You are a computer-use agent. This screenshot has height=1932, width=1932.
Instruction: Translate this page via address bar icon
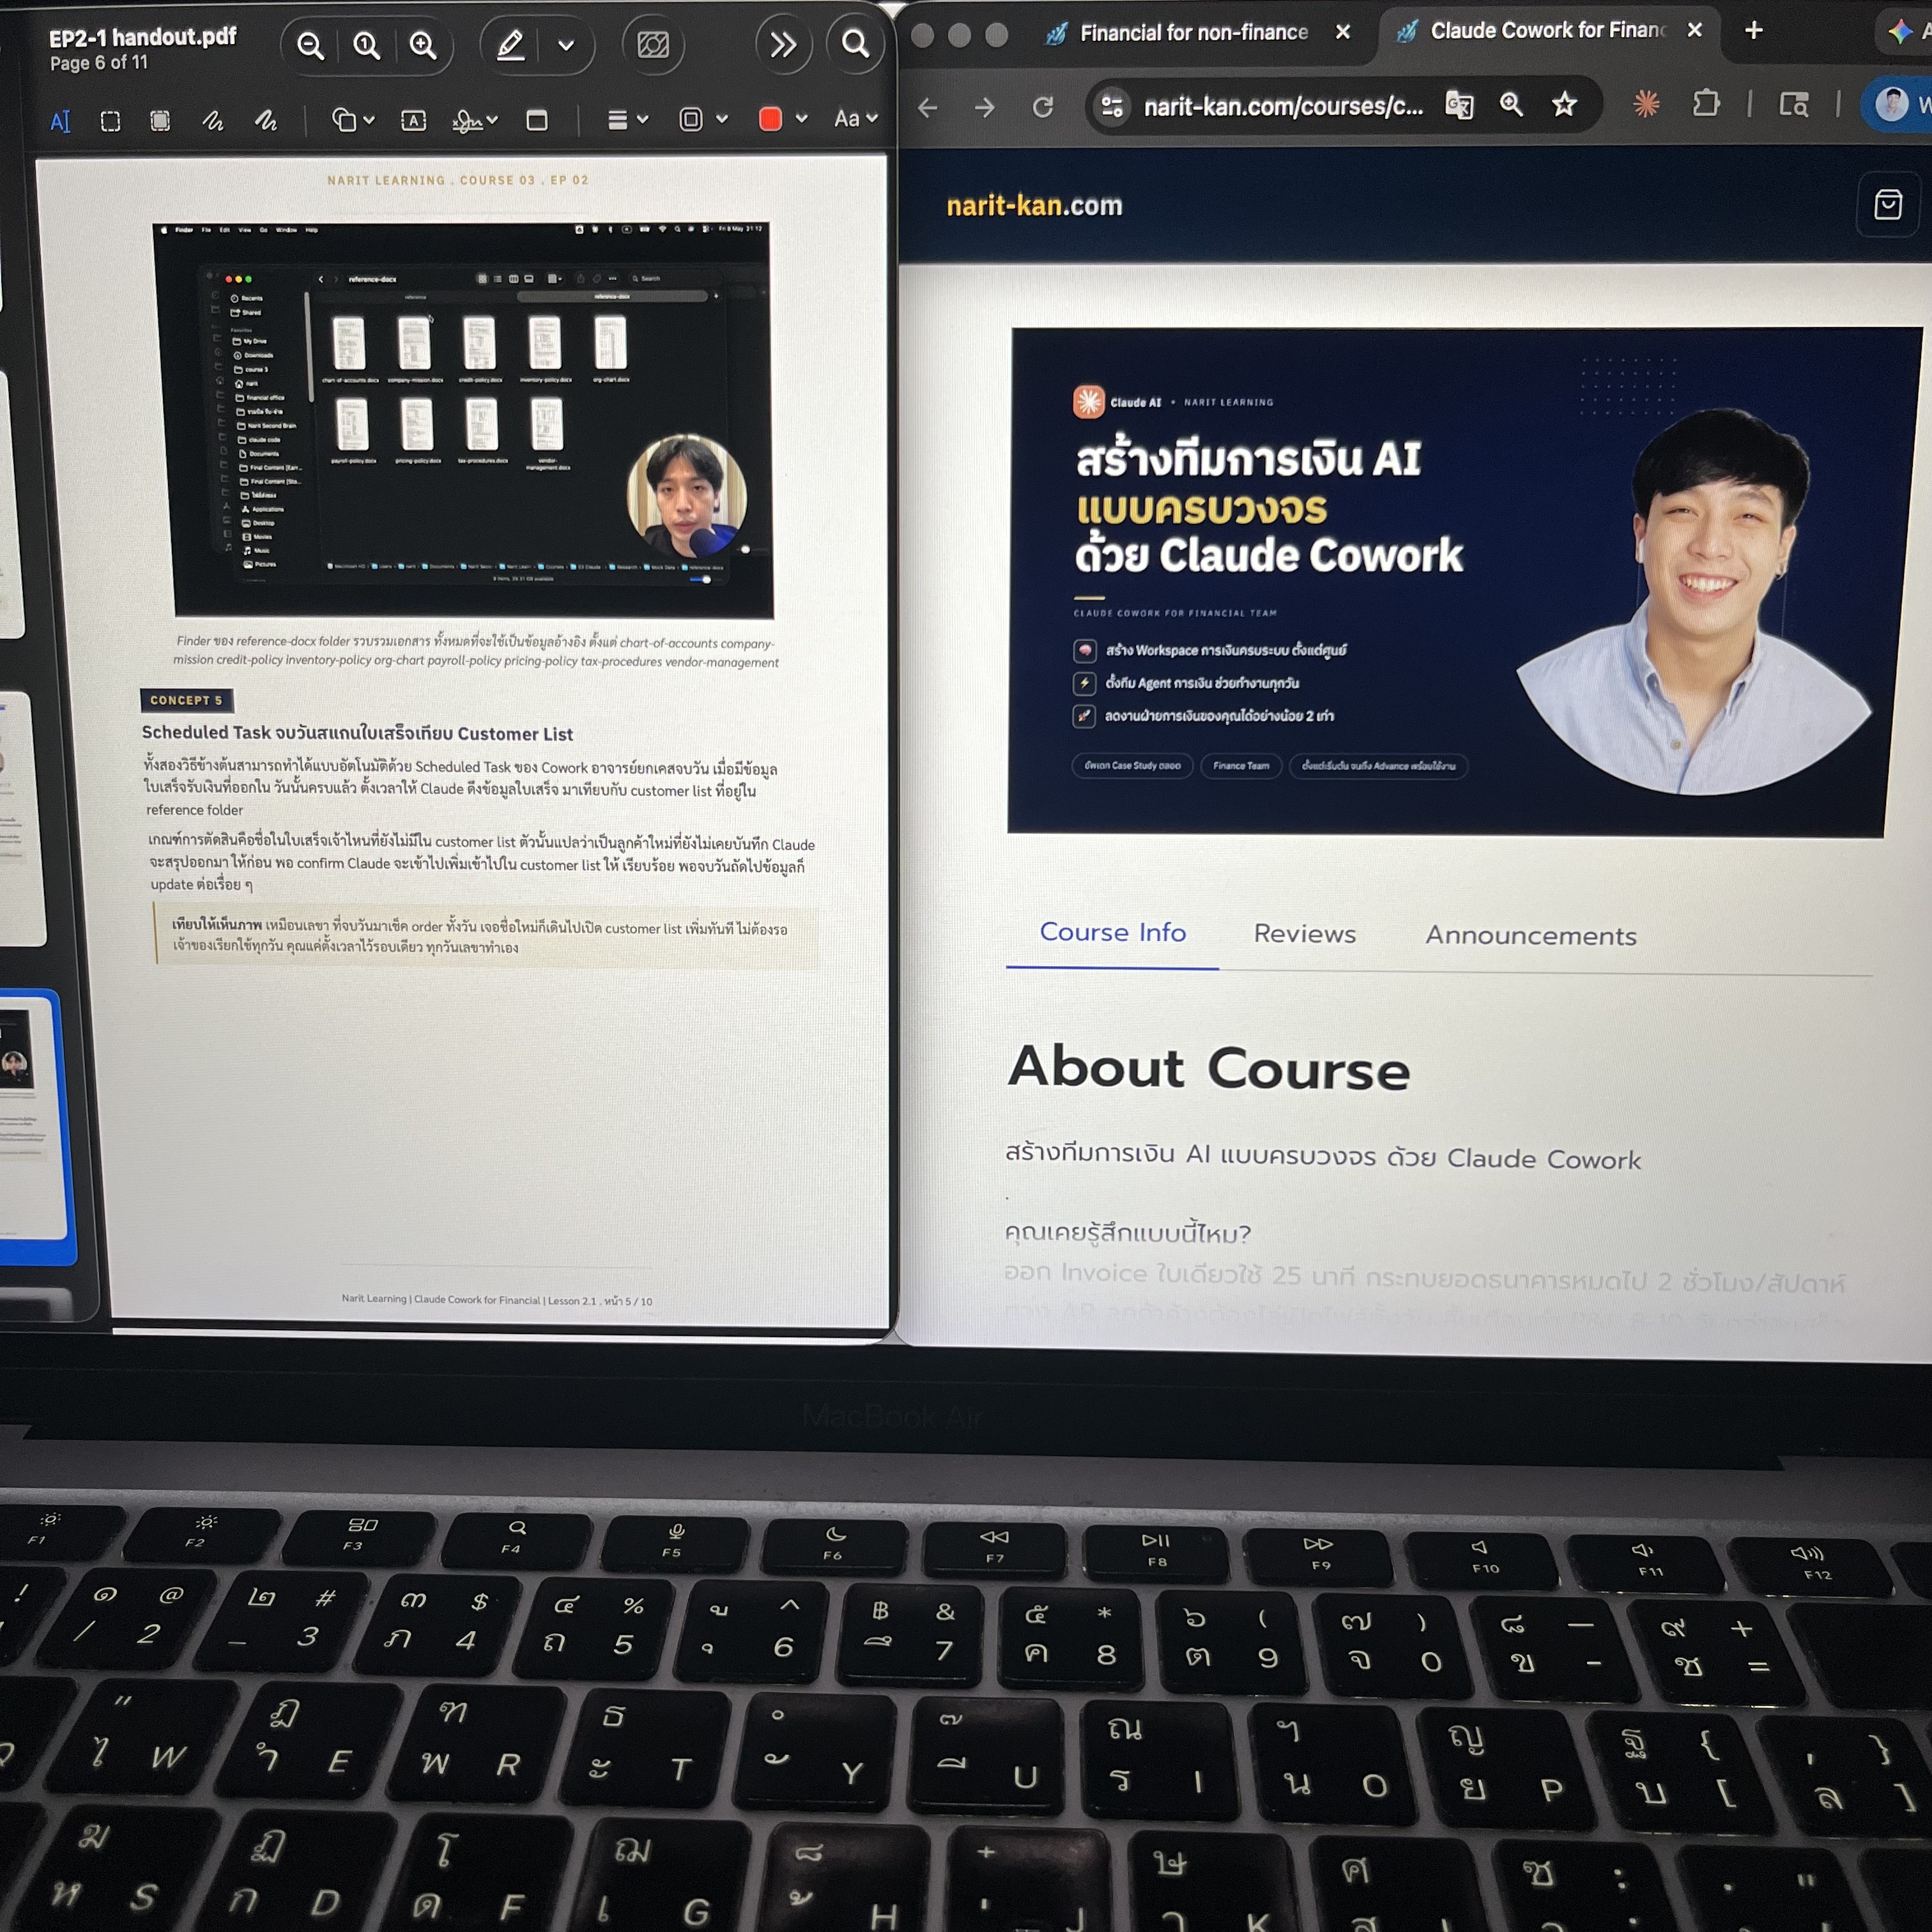point(1459,105)
